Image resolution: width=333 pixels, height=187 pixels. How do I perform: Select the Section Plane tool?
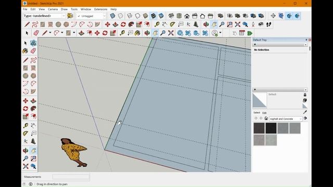coord(273,16)
